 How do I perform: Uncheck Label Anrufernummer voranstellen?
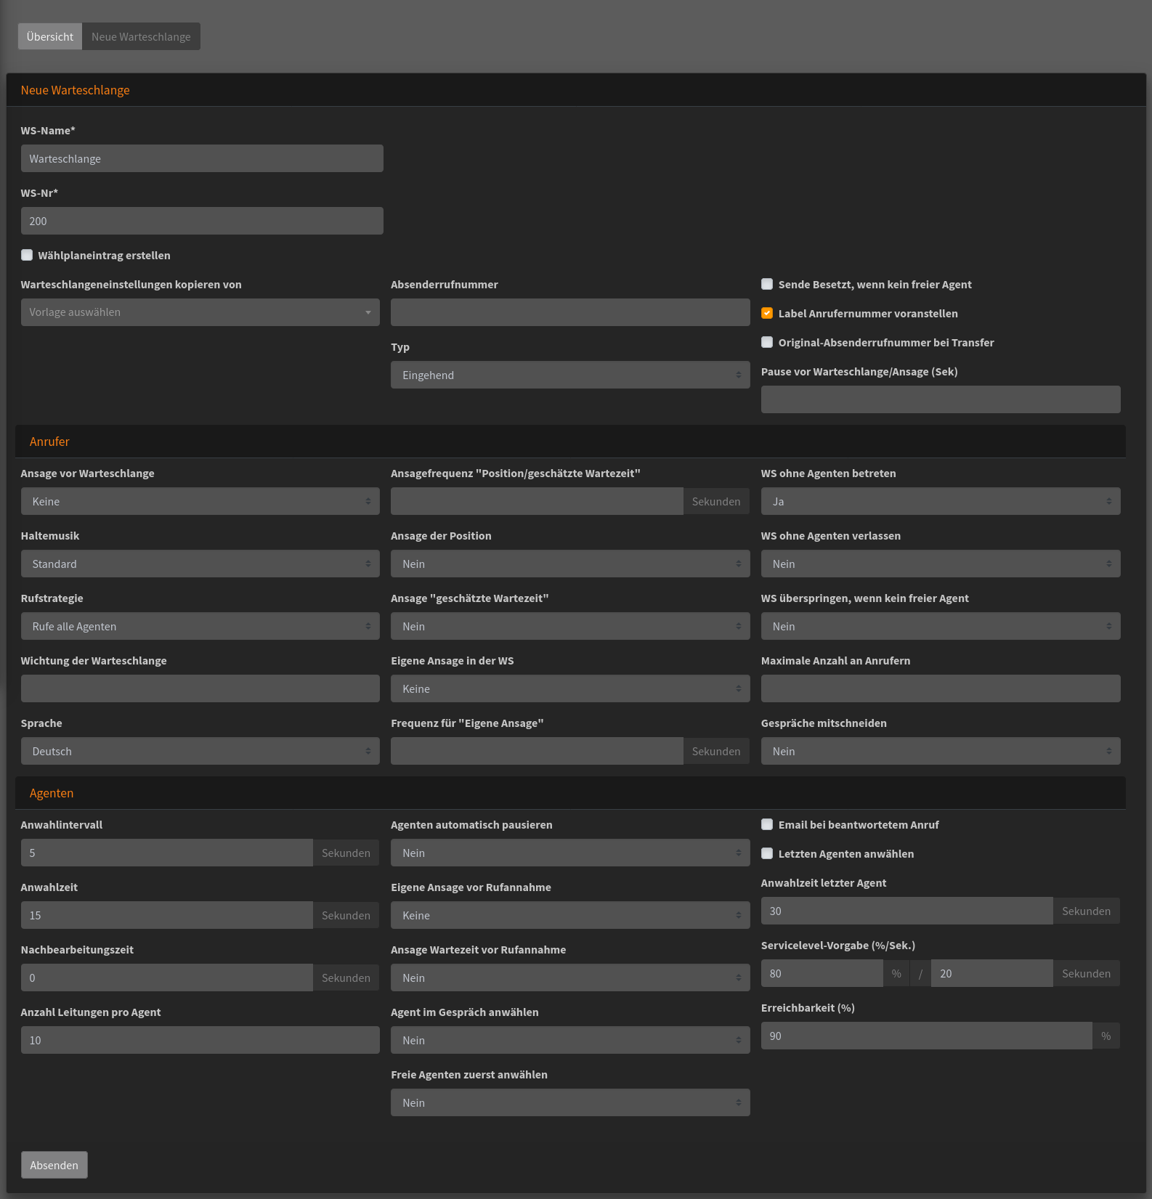pyautogui.click(x=767, y=313)
